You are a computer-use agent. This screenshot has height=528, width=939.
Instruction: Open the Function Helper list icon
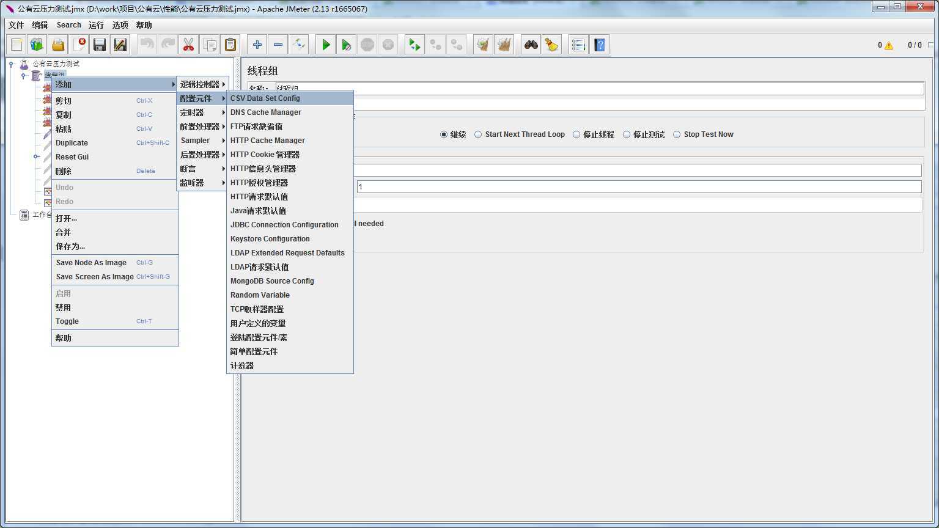[579, 45]
